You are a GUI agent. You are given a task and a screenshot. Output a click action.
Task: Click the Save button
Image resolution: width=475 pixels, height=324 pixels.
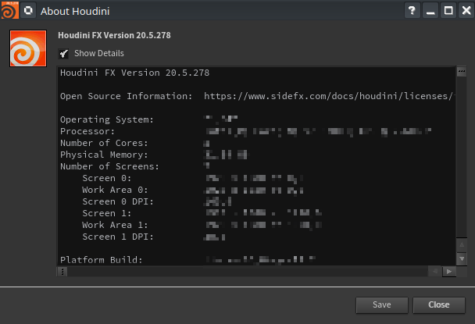382,305
